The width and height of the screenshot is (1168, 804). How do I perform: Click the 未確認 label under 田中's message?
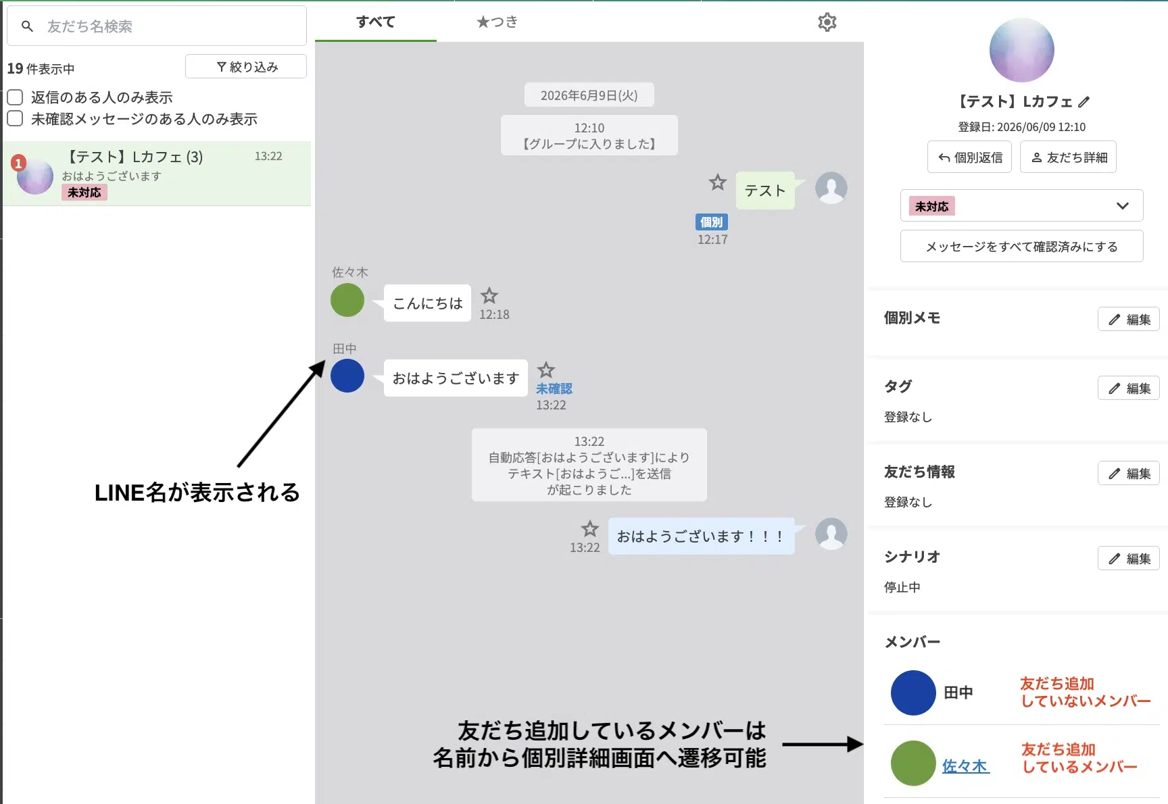(554, 388)
